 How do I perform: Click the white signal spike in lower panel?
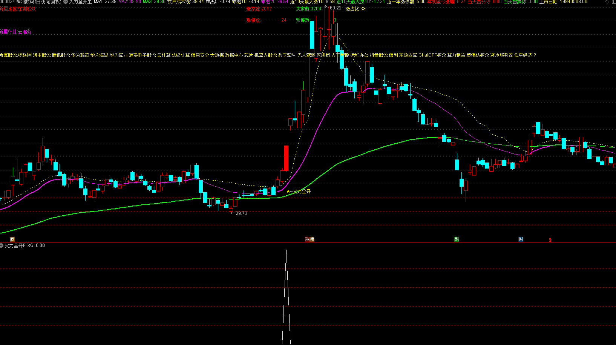[x=286, y=297]
